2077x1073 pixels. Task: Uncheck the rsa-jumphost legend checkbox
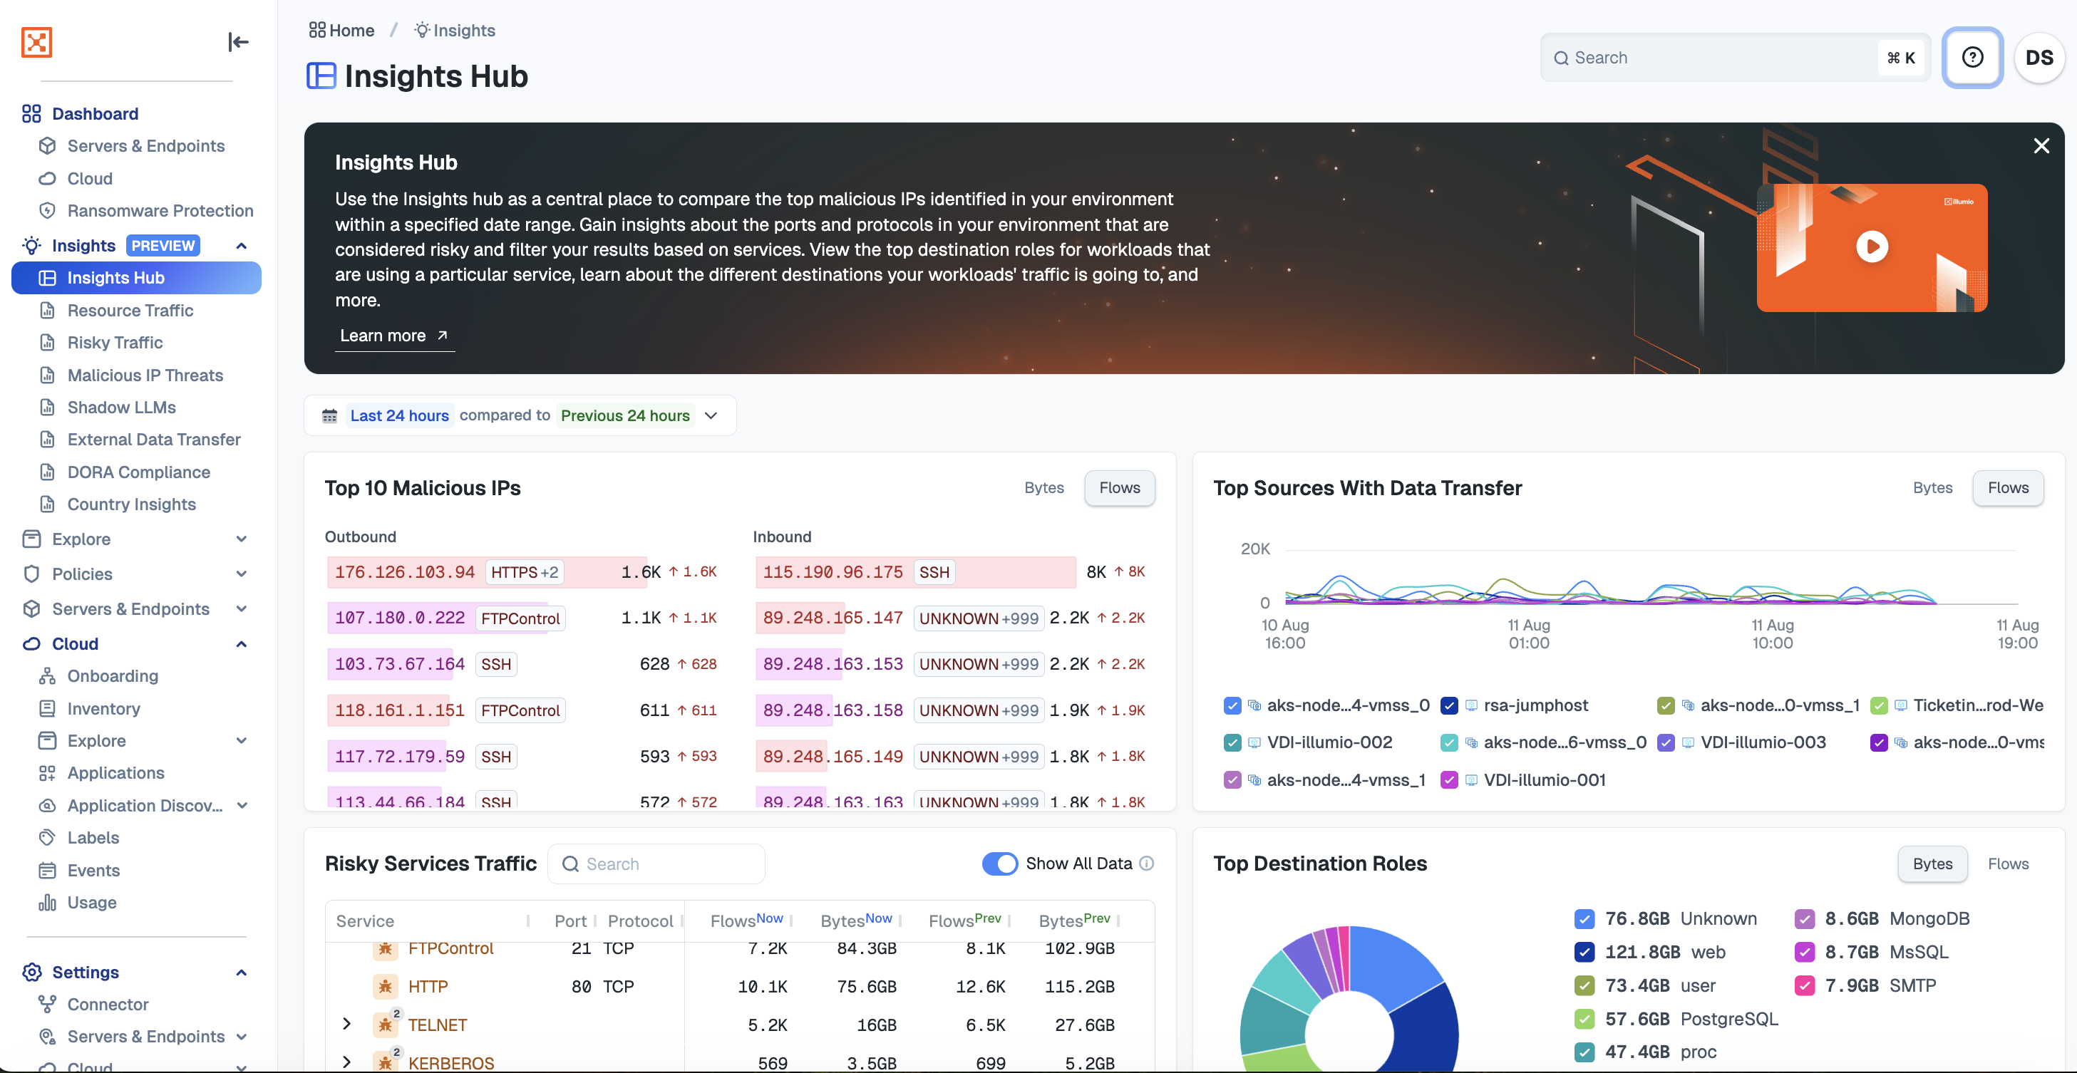1449,705
